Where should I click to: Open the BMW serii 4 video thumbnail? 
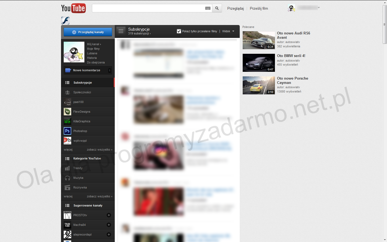click(259, 63)
